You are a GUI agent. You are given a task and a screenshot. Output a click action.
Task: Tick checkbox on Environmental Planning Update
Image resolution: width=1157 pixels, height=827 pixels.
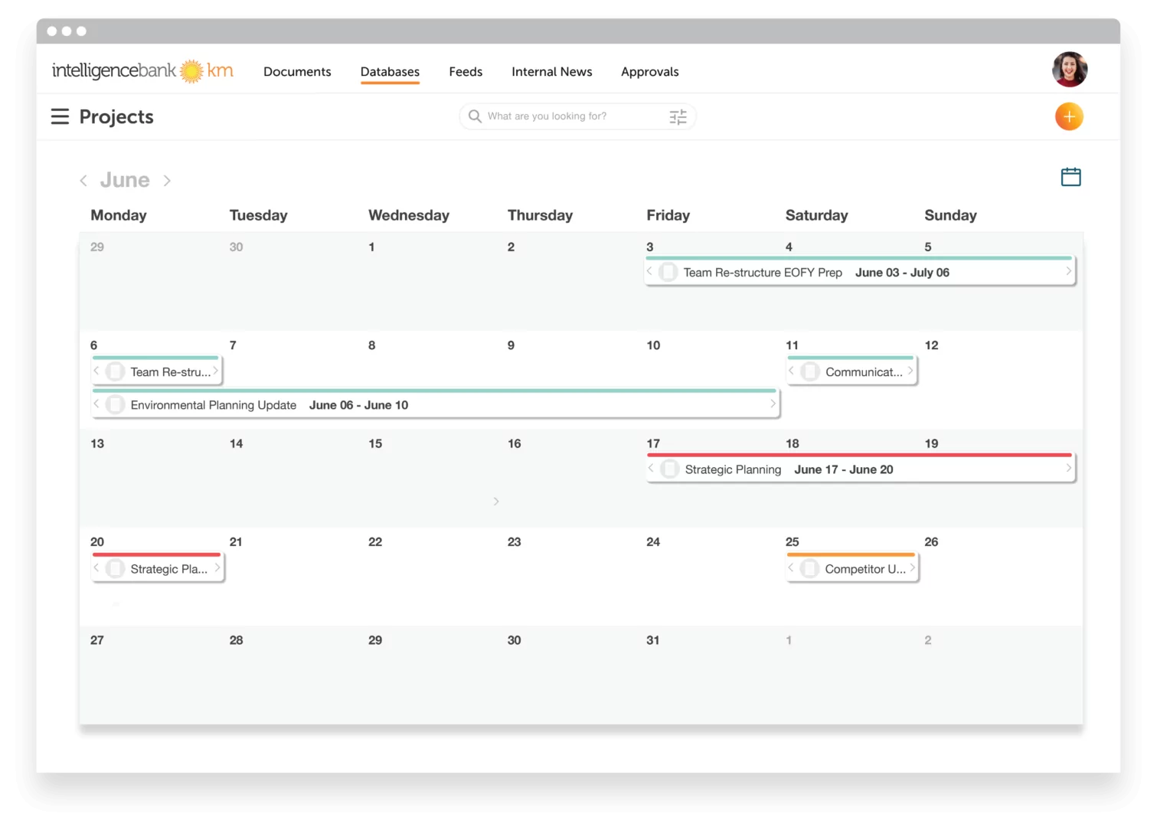116,404
